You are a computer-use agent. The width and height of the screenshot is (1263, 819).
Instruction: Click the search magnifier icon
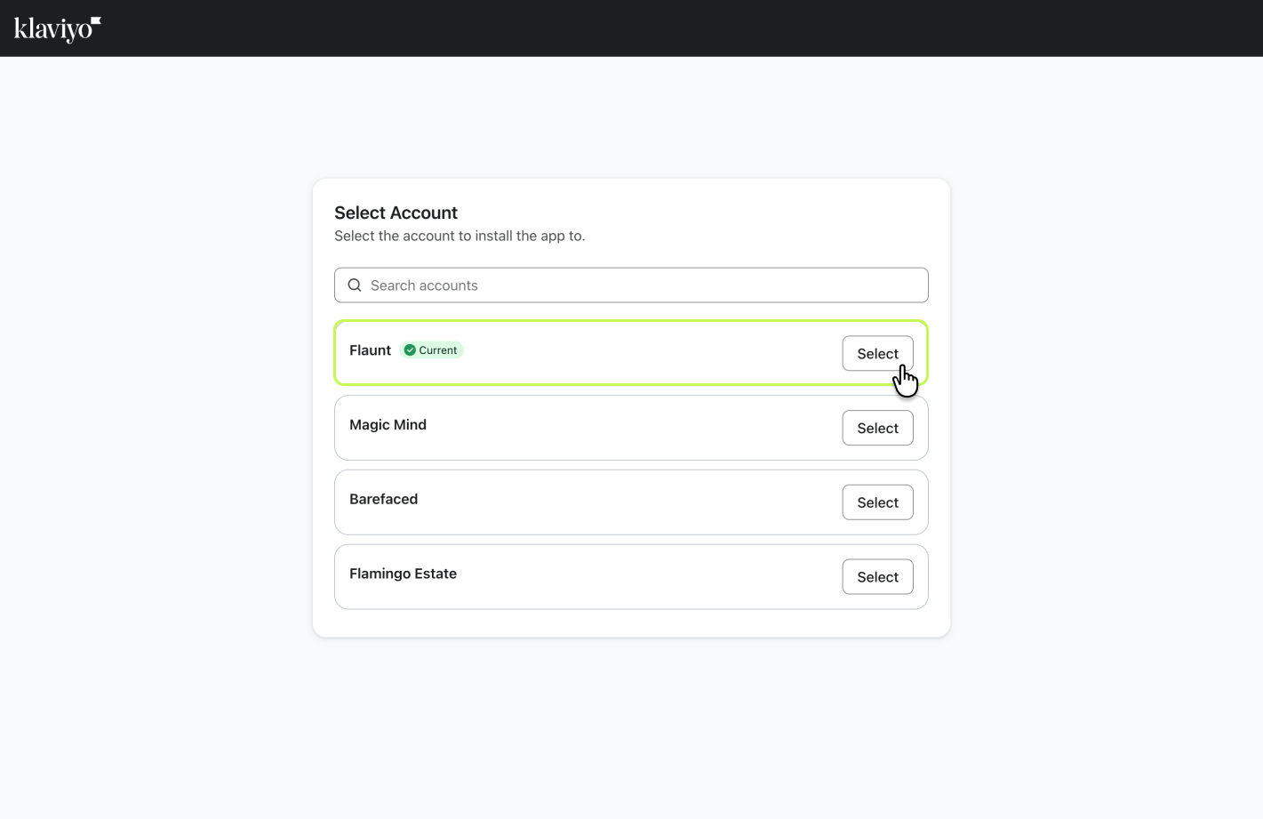(x=355, y=285)
